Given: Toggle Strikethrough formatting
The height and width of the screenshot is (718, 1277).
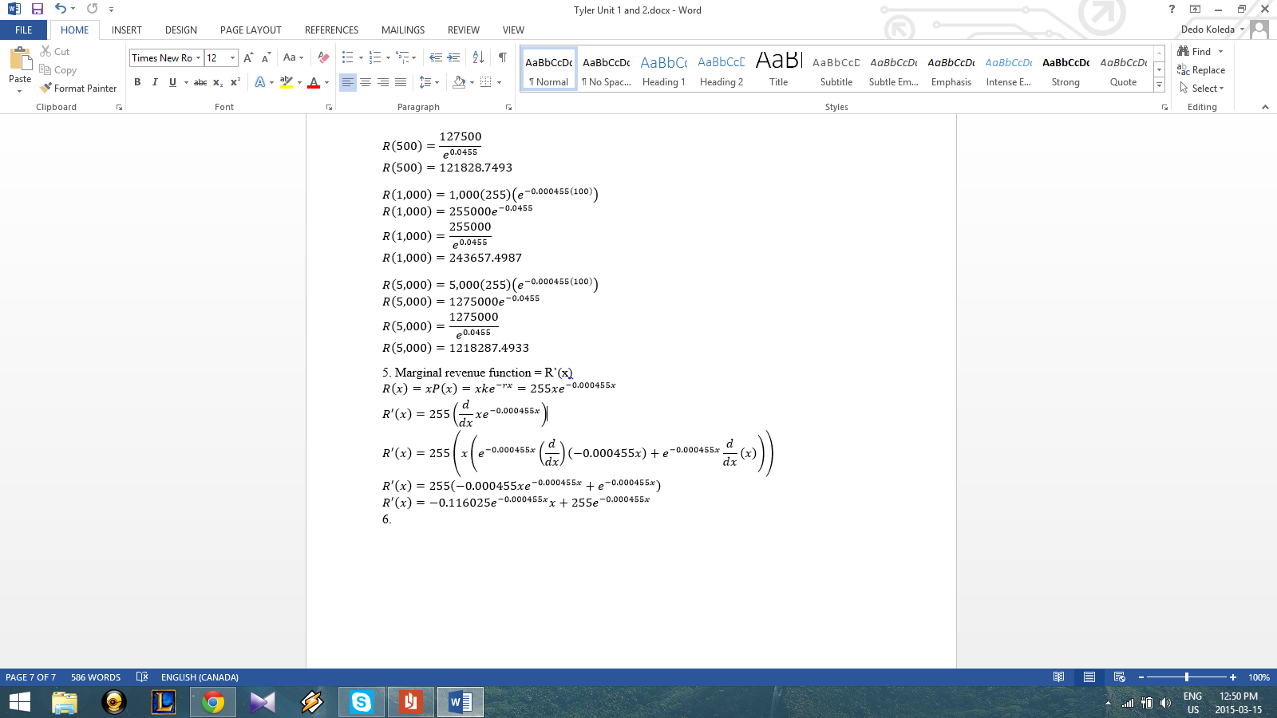Looking at the screenshot, I should (x=200, y=82).
